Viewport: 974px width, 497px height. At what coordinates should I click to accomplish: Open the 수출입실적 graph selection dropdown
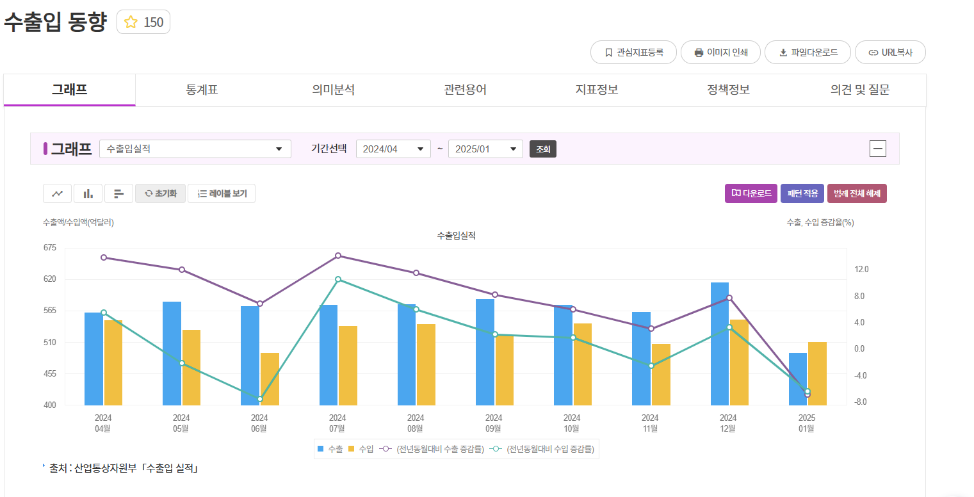[x=195, y=149]
